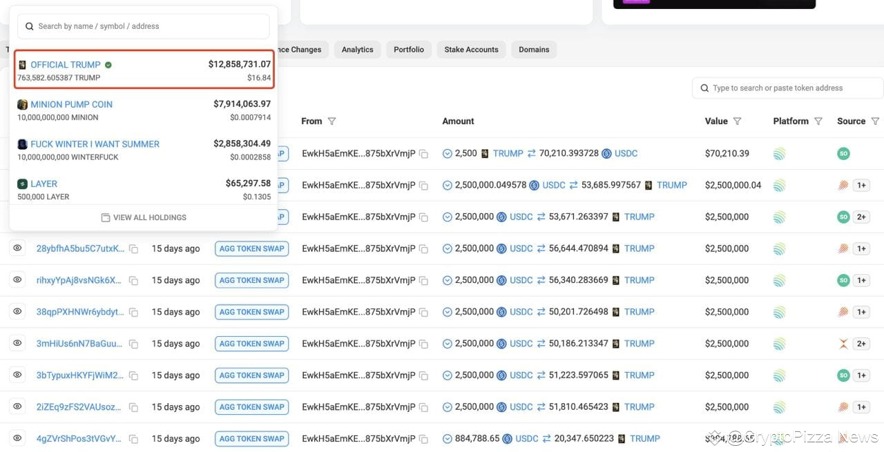
Task: Open the Stake Accounts tab
Action: point(471,50)
